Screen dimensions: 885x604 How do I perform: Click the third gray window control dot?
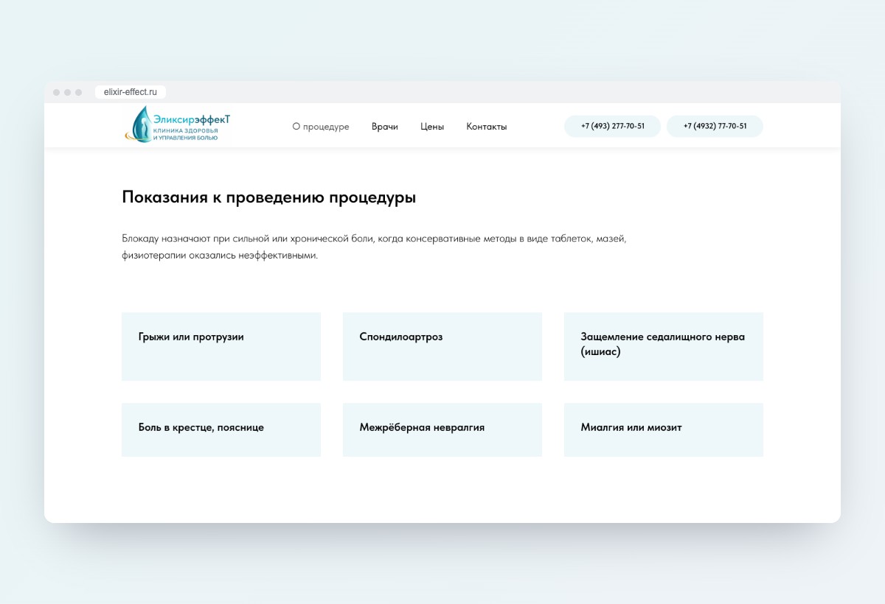[x=79, y=92]
